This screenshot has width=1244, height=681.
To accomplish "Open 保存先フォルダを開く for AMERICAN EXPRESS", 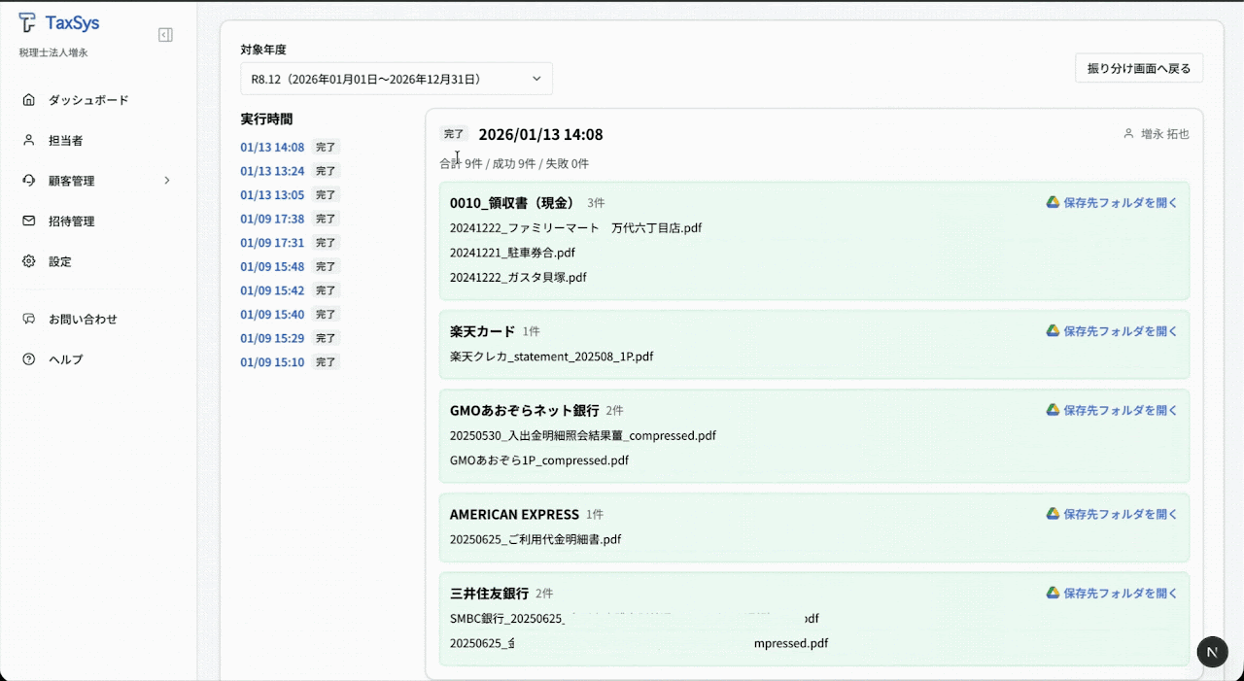I will click(x=1121, y=513).
